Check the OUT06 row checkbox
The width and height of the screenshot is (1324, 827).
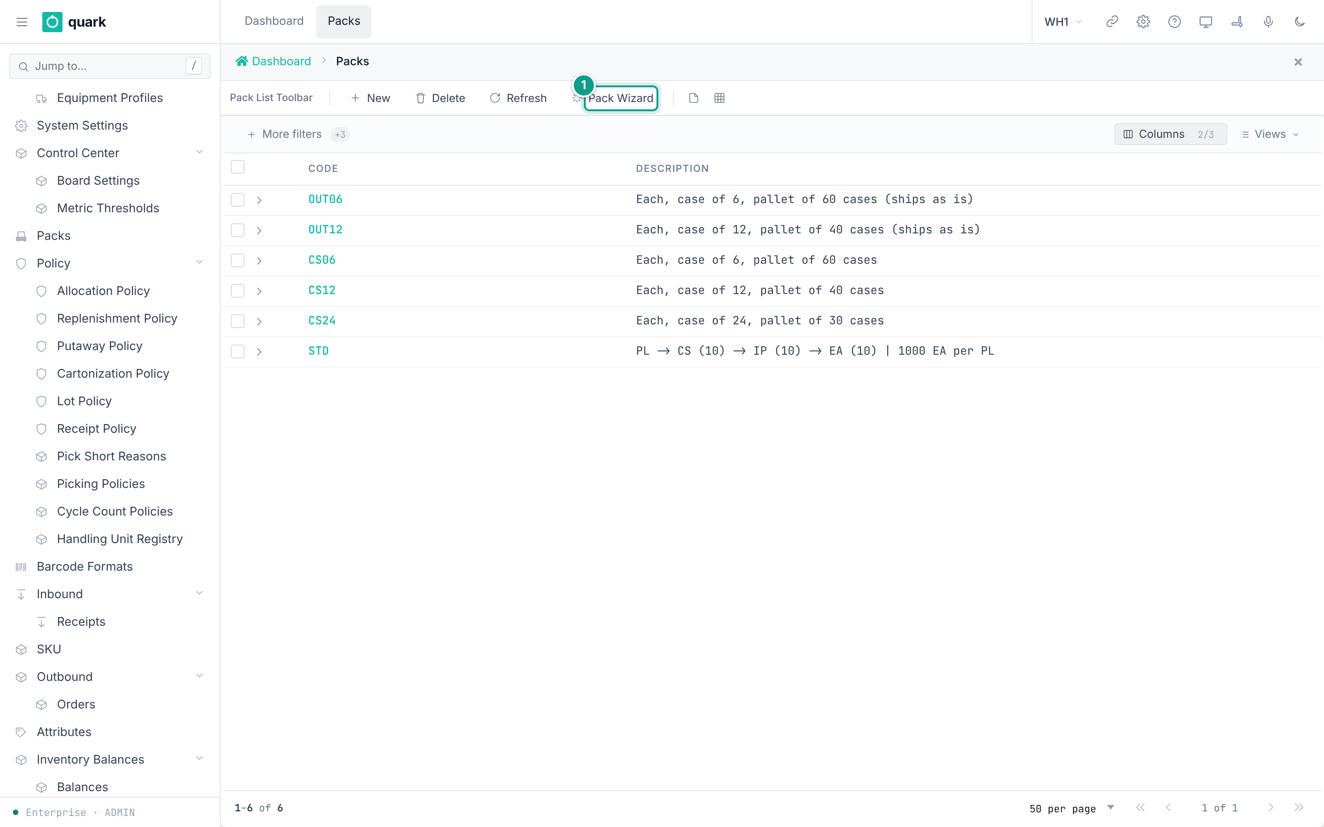237,200
